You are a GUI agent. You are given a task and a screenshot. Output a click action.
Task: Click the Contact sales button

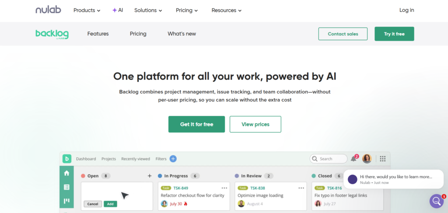click(343, 34)
